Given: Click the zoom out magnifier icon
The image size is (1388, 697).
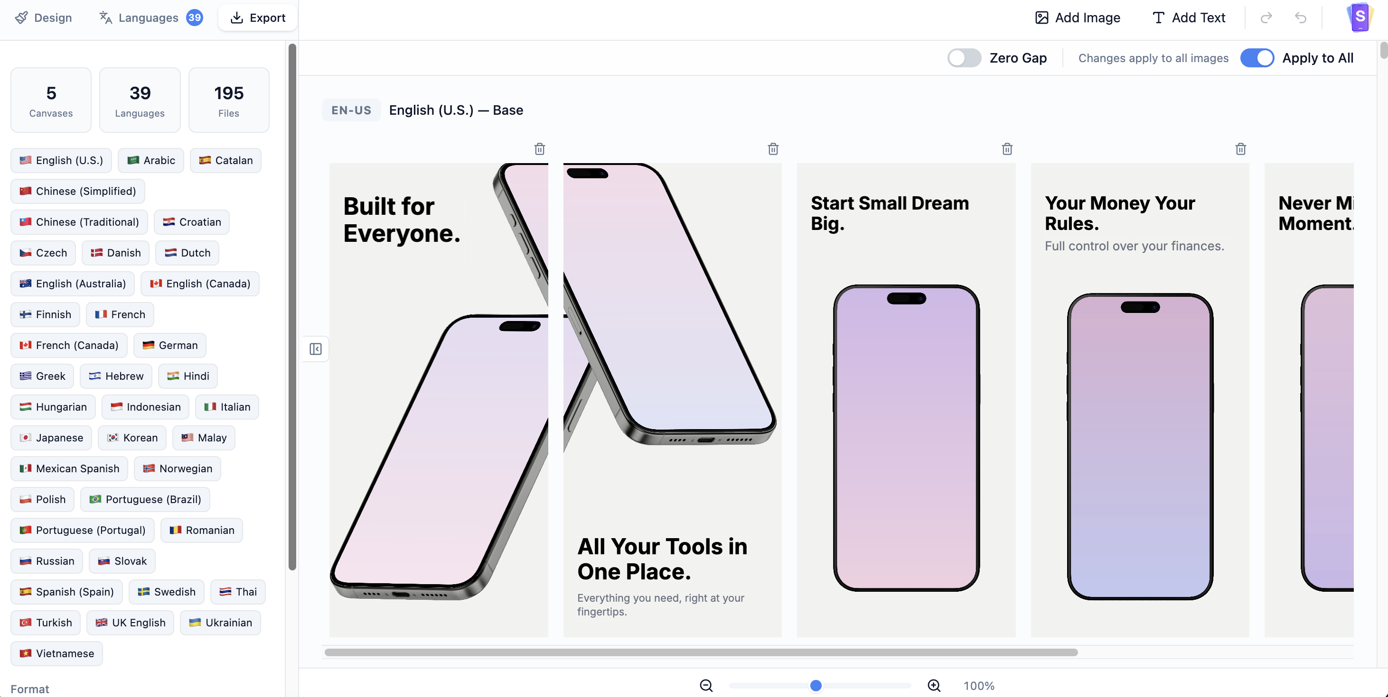Looking at the screenshot, I should (706, 685).
